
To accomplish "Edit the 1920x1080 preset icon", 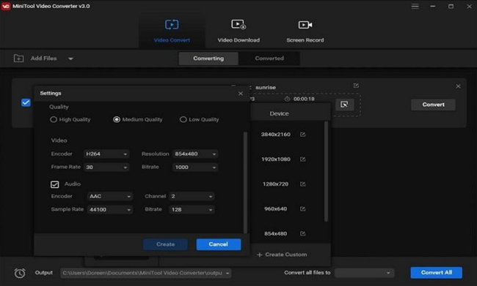I will (x=302, y=159).
